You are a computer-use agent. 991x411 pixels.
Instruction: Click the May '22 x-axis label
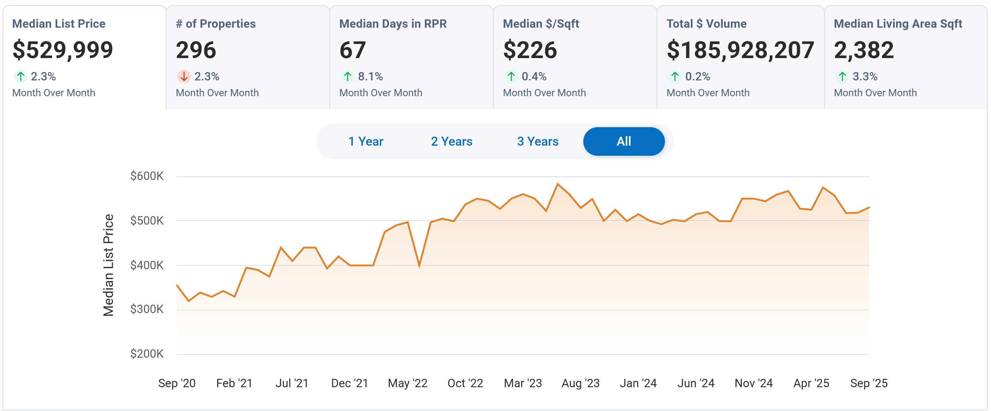[407, 383]
